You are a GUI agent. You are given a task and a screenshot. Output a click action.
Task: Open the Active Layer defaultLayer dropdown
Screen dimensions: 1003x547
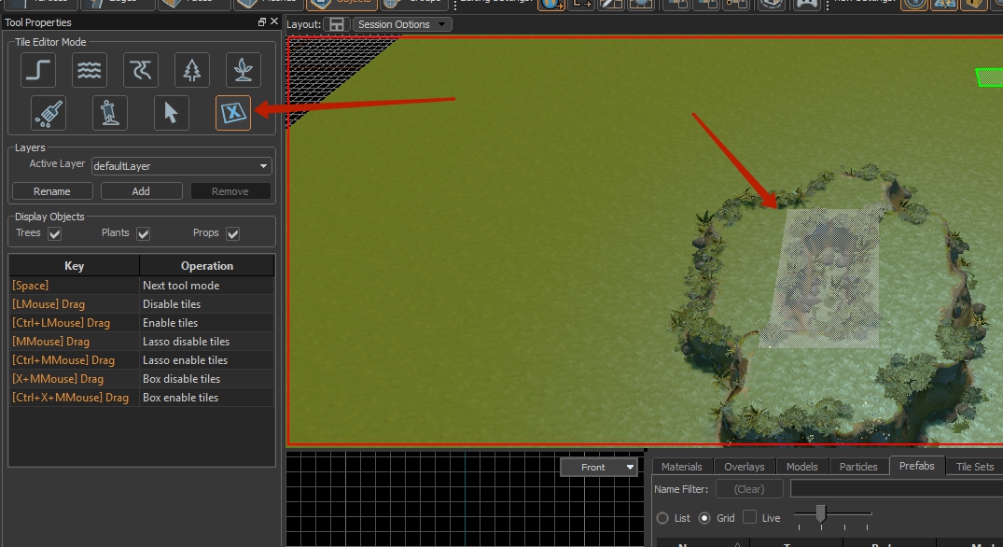click(x=182, y=166)
